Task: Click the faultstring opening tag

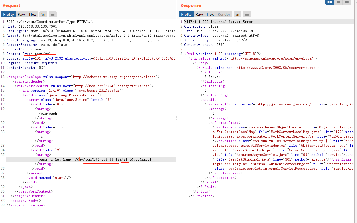Action: pyautogui.click(x=213, y=86)
